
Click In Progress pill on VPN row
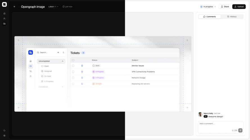[x=98, y=72]
